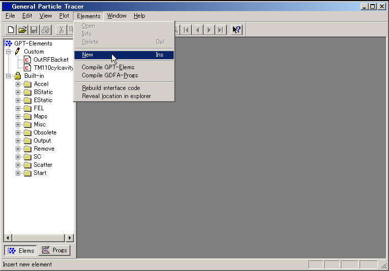Open the File menu

10,16
